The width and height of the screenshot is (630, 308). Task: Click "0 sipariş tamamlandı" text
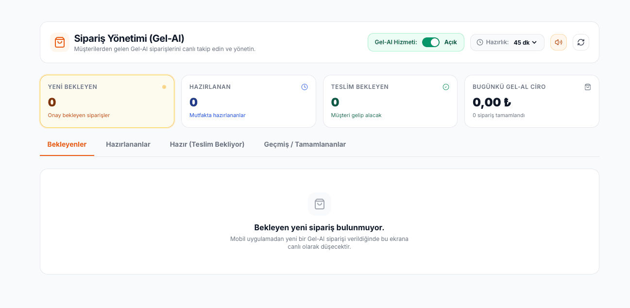coord(499,115)
